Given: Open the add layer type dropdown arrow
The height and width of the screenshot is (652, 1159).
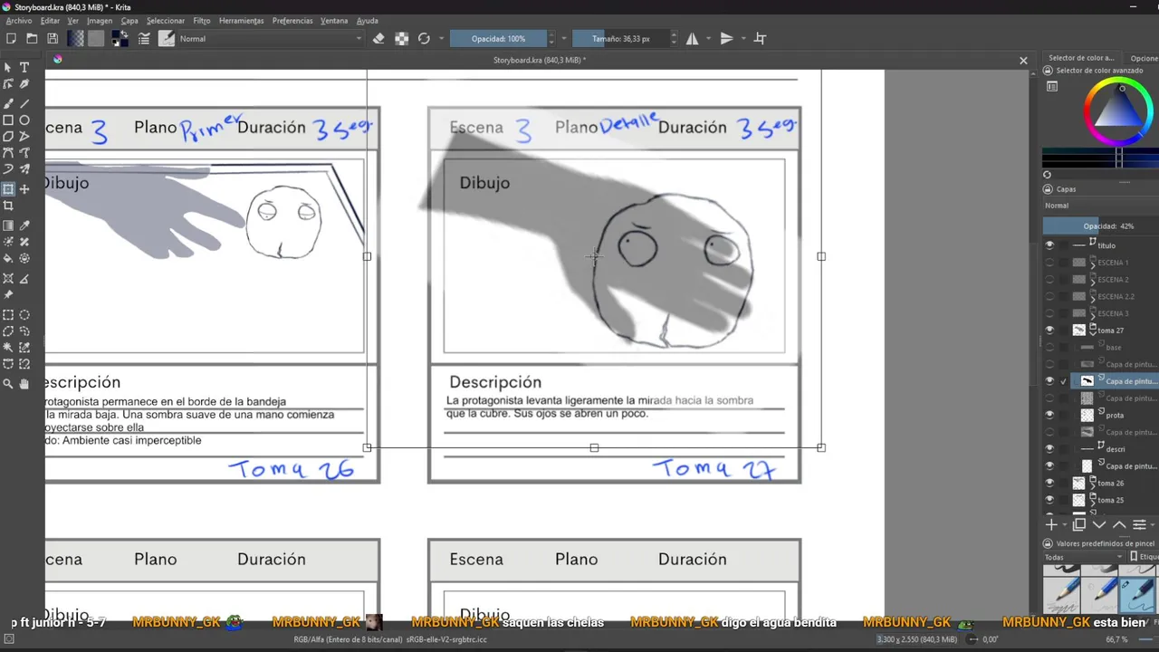Looking at the screenshot, I should (1065, 525).
